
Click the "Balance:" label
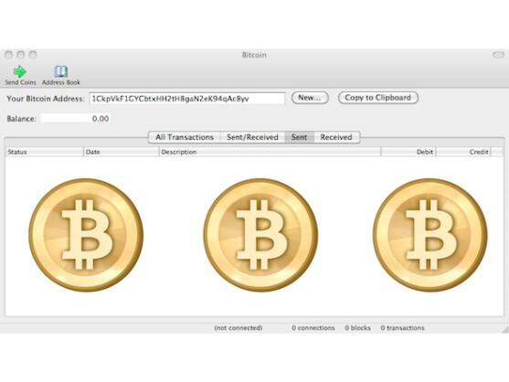coord(21,119)
